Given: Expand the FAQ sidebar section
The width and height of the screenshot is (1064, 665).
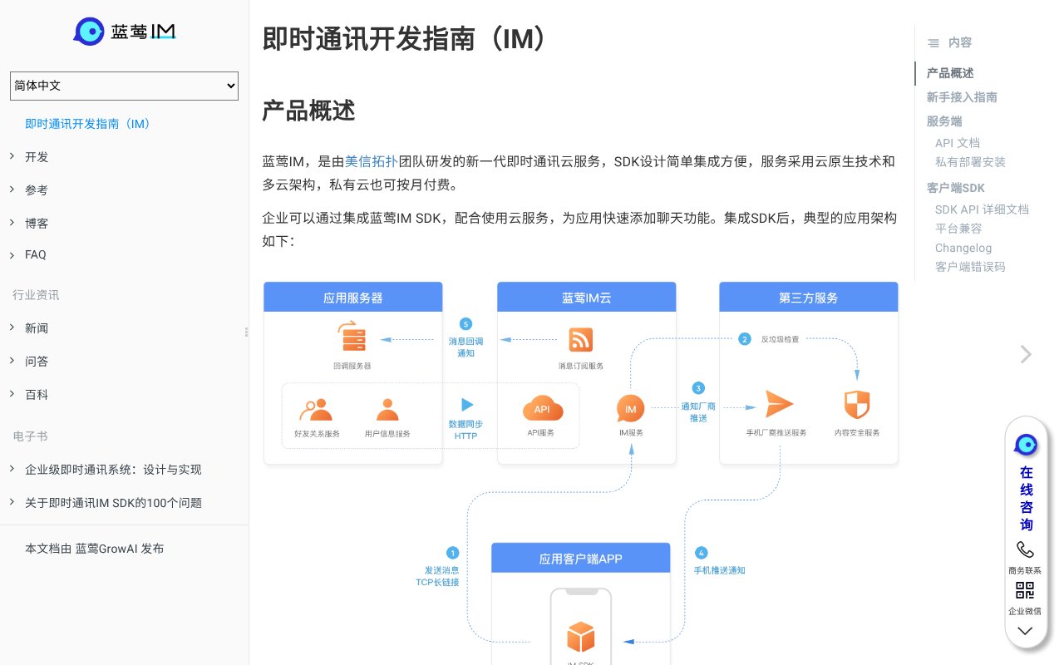Looking at the screenshot, I should 36,254.
